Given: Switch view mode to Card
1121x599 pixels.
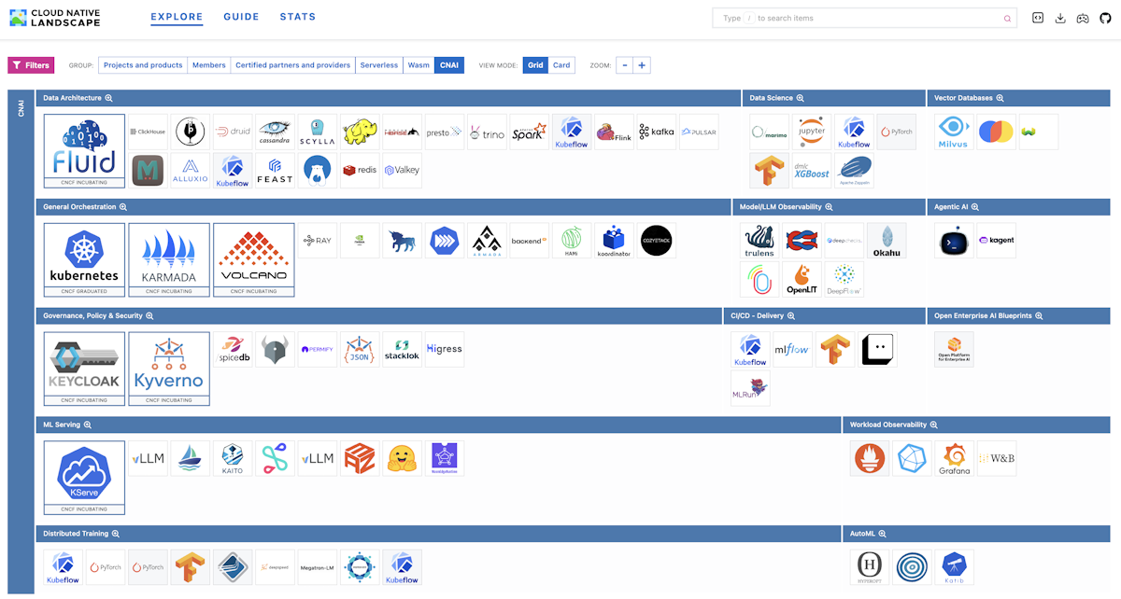Looking at the screenshot, I should (x=561, y=65).
